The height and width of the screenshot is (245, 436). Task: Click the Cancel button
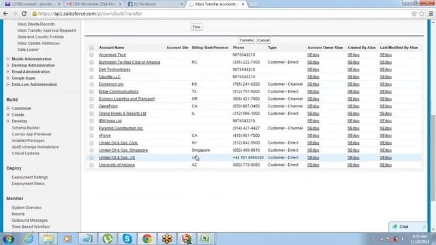click(x=264, y=40)
